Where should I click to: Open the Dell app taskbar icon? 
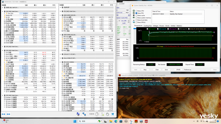click(126, 121)
